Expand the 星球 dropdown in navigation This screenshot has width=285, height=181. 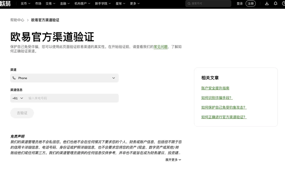[x=120, y=4]
